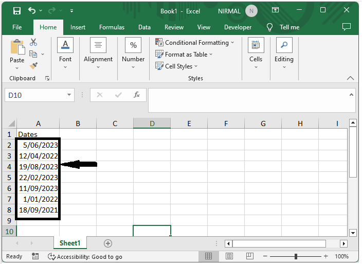Click the Enter checkmark in formula bar
The image size is (362, 264).
click(x=118, y=95)
